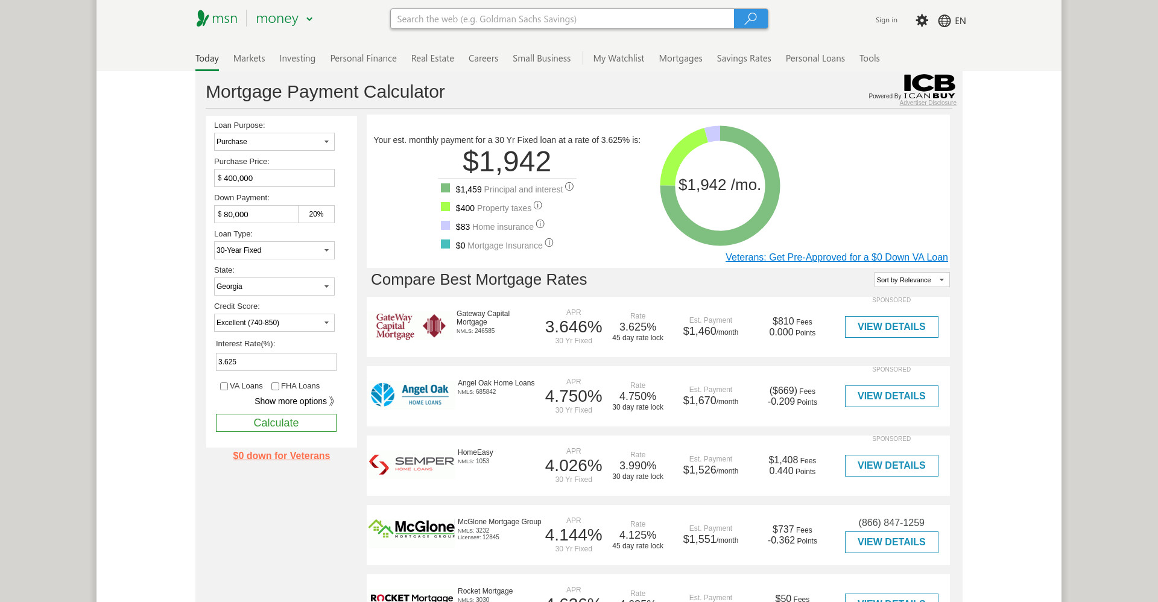Open My Watchlist
Image resolution: width=1158 pixels, height=602 pixels.
click(619, 59)
